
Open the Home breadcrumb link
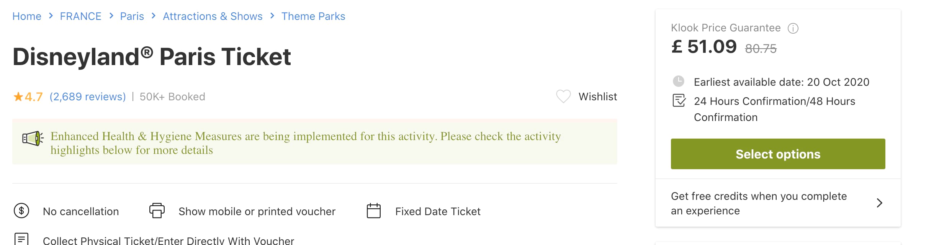27,16
